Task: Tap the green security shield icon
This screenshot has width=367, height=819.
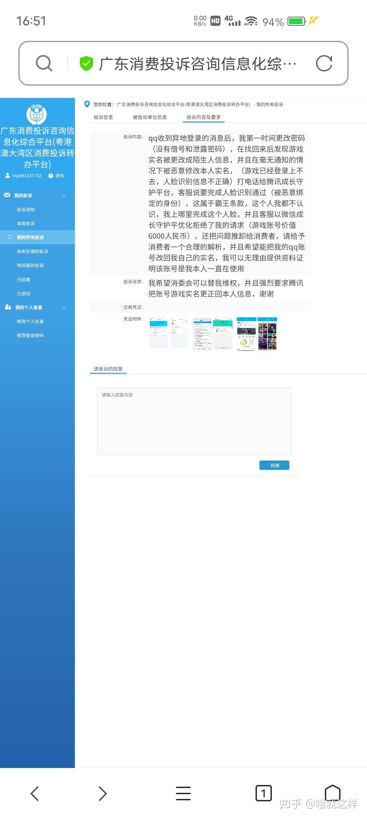Action: pos(86,64)
